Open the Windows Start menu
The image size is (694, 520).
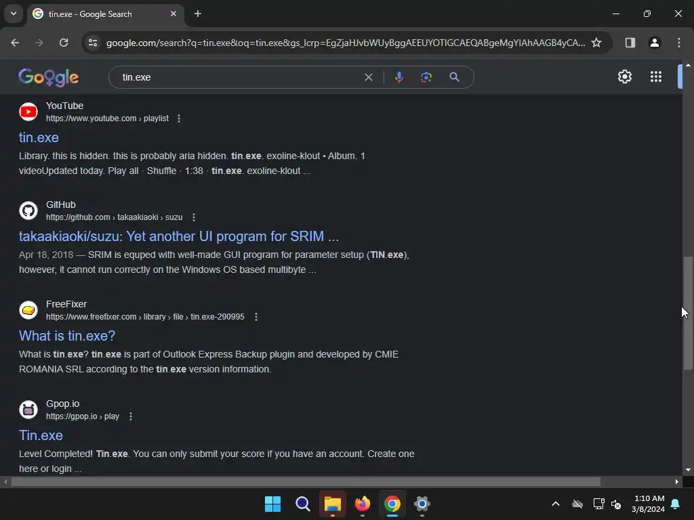click(272, 504)
